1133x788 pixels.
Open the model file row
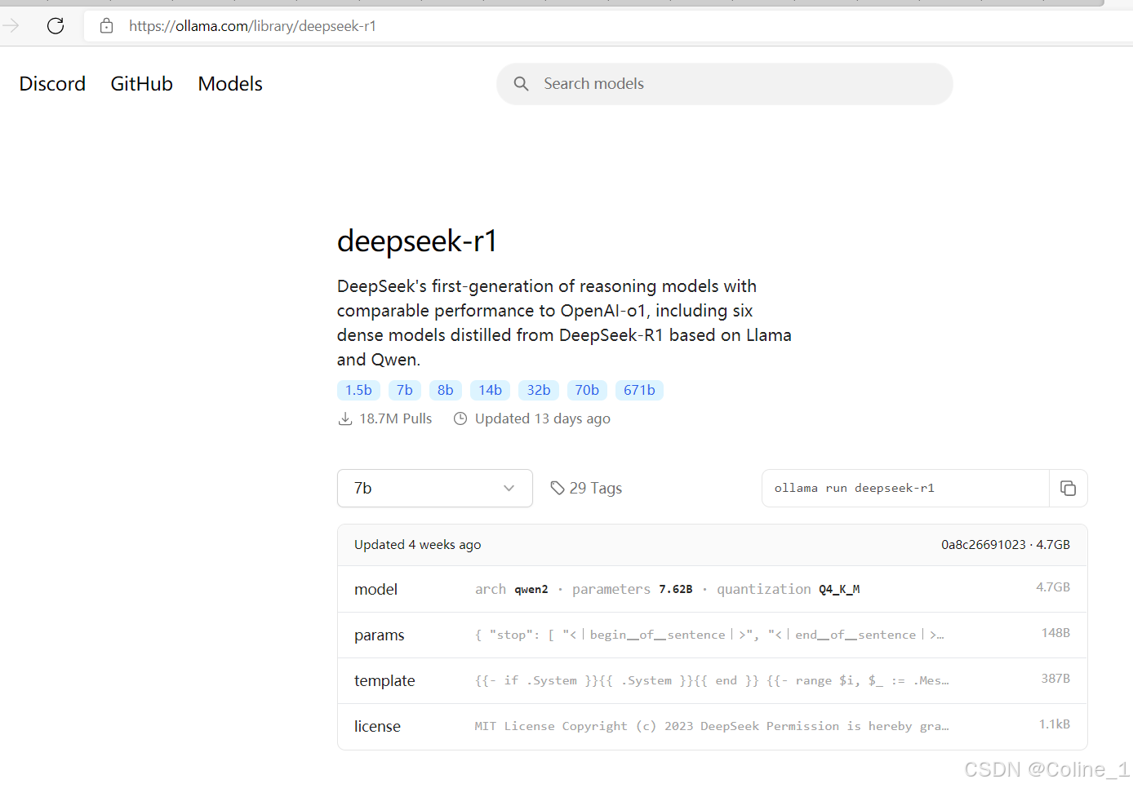point(712,589)
